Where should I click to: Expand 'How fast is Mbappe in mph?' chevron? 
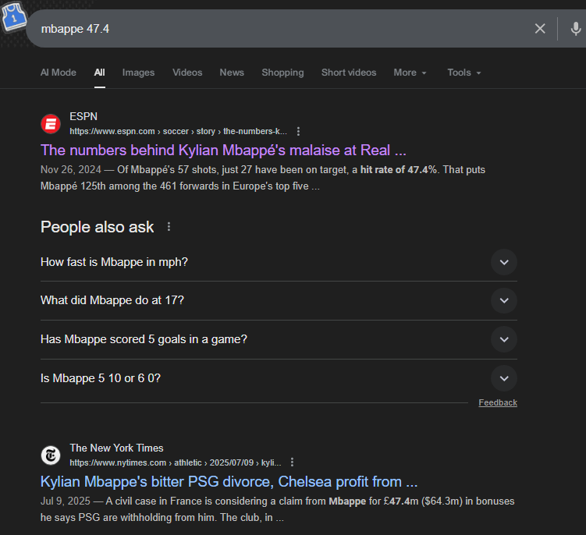pyautogui.click(x=504, y=262)
